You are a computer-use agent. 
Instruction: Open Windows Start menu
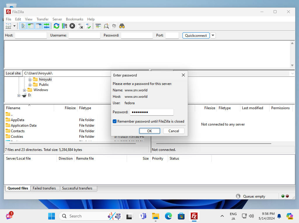tap(51, 216)
